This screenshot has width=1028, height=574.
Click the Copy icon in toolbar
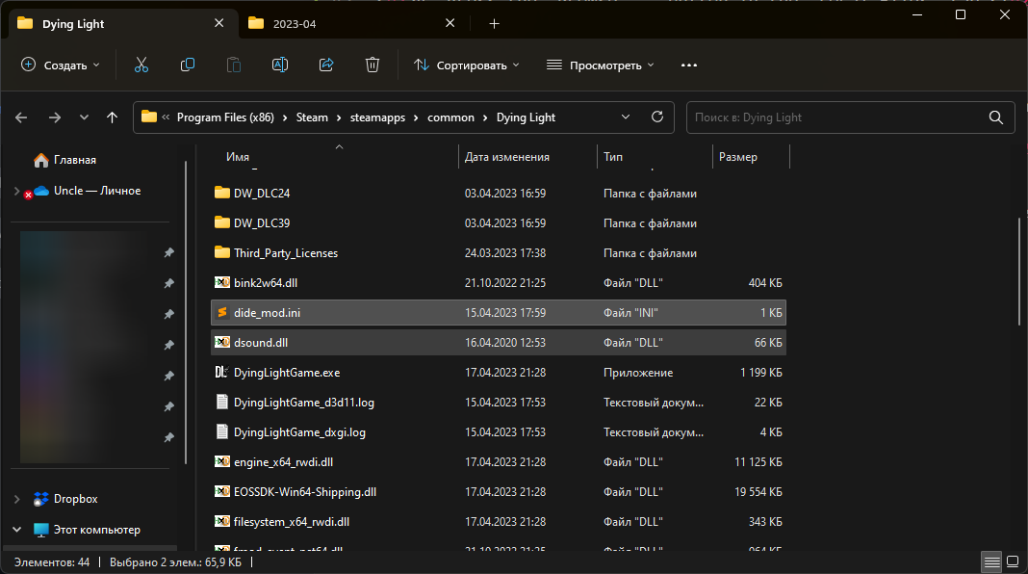pos(188,65)
